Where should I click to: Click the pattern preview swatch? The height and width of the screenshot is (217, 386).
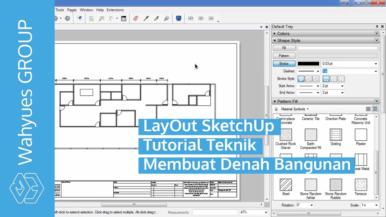coord(337,56)
